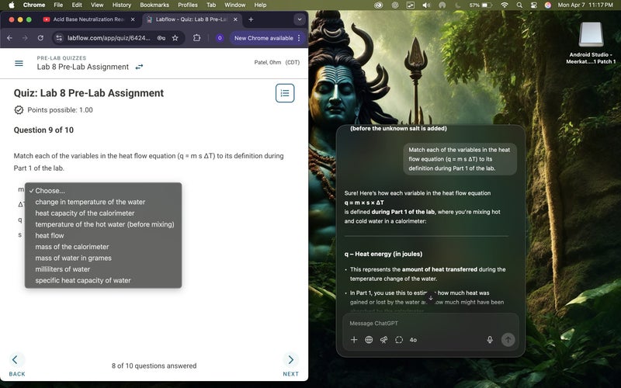Image resolution: width=621 pixels, height=388 pixels.
Task: Open the Bookmarks menu in menu bar
Action: click(154, 5)
